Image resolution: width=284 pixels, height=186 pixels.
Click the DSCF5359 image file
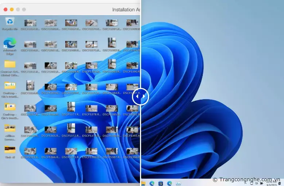pyautogui.click(x=30, y=151)
